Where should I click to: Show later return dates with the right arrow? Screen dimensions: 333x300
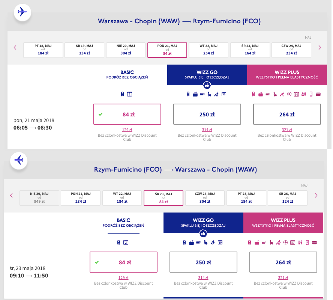(316, 195)
